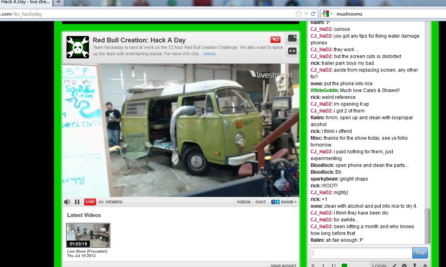Toggle bold text formatting in chat
Viewport: 446px width, 267px height.
[x=313, y=265]
